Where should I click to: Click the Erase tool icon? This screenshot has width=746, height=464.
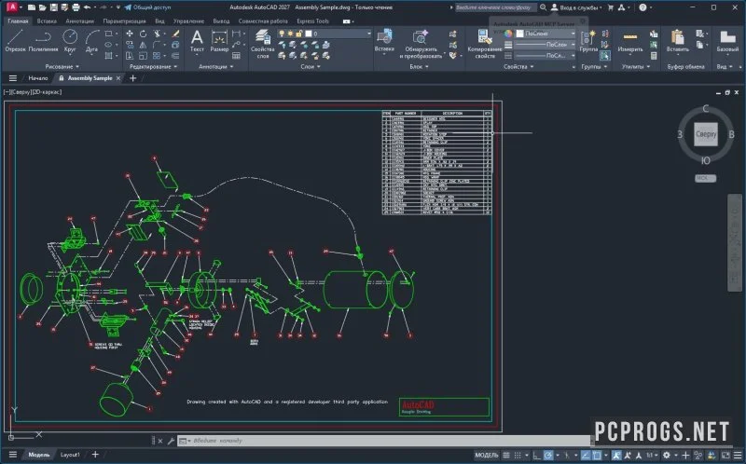(x=175, y=34)
